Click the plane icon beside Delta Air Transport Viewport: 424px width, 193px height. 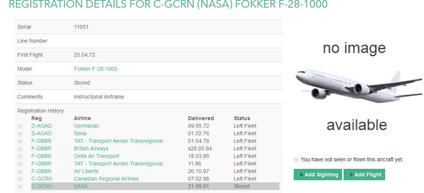click(20, 156)
